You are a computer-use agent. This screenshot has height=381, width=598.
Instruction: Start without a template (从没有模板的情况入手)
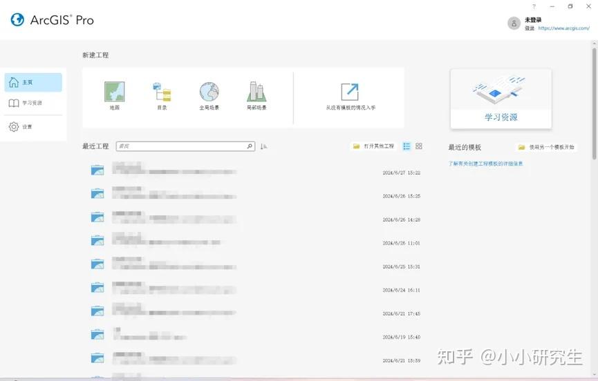[x=350, y=97]
